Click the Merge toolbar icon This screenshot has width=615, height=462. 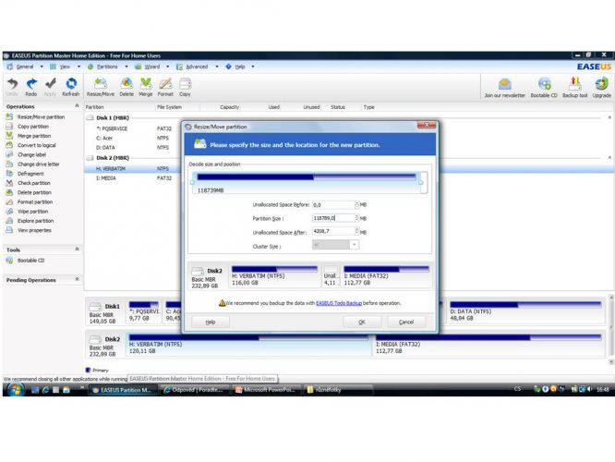coord(146,87)
